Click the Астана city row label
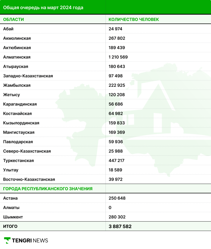This screenshot has height=249, width=211. [10, 198]
